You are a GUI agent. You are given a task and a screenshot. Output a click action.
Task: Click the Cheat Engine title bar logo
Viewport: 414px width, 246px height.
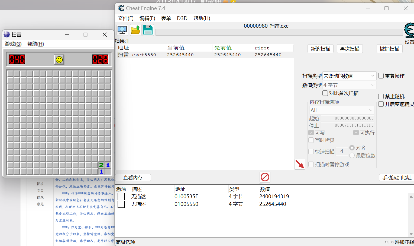coord(121,8)
